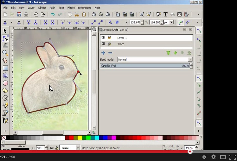The width and height of the screenshot is (237, 161).
Task: Open the Extensions menu
Action: (x=84, y=8)
